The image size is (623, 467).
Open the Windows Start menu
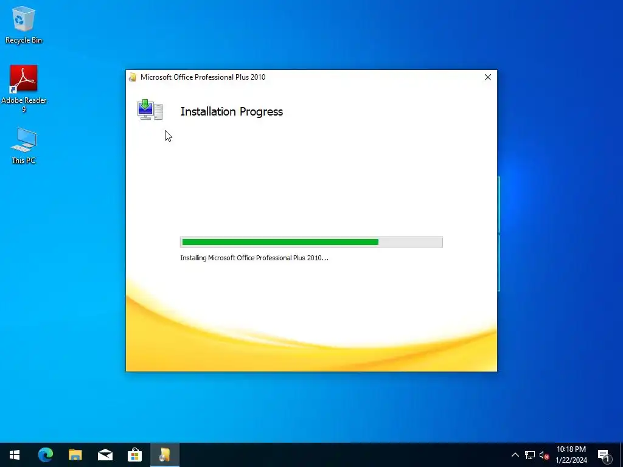[15, 455]
